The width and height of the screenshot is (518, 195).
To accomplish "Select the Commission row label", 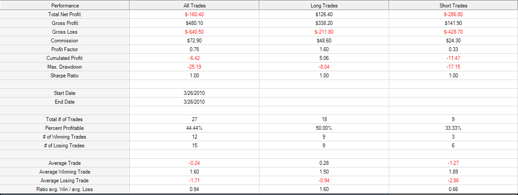I will (64, 41).
